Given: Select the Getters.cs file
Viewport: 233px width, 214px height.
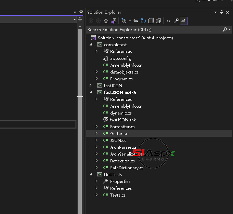Looking at the screenshot, I should tap(119, 134).
